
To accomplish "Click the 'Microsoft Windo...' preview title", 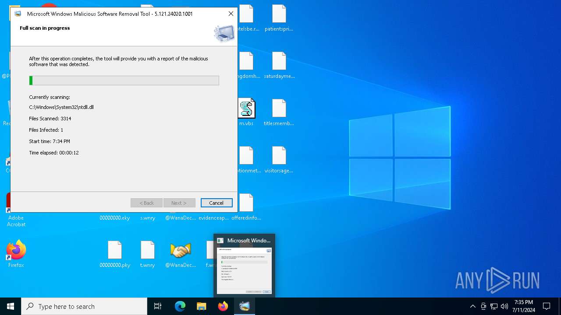I will 249,241.
